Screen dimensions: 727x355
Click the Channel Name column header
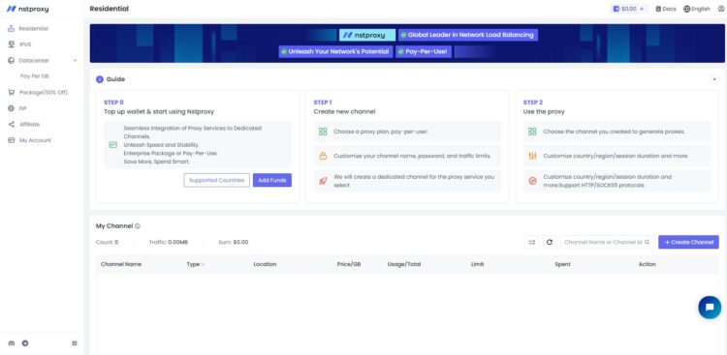(x=121, y=264)
